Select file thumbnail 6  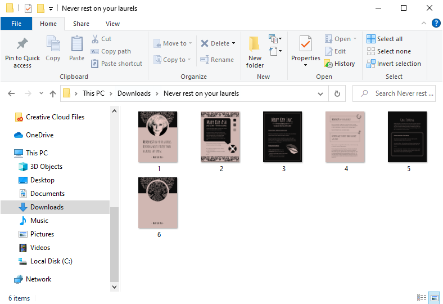click(158, 203)
